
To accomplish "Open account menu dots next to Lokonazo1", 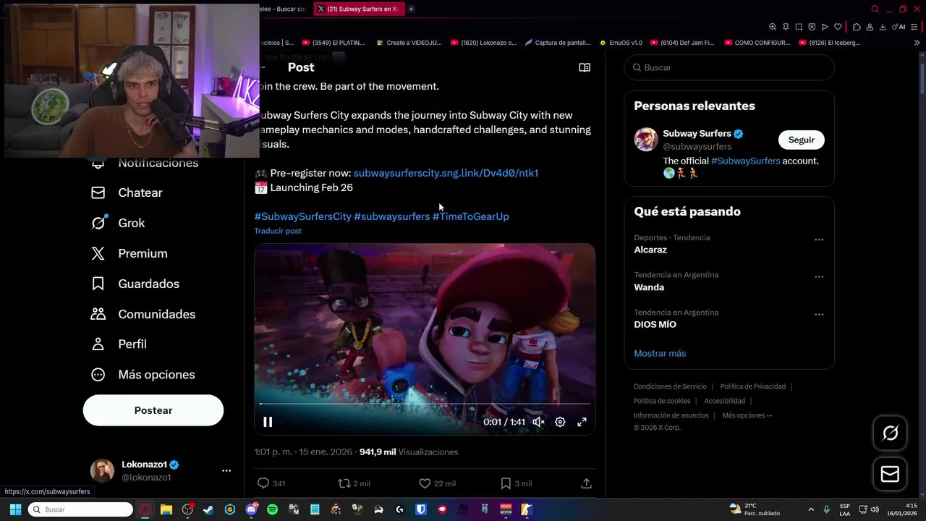I will click(x=226, y=470).
